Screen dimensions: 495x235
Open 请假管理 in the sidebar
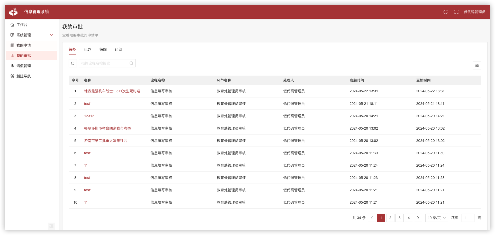(x=24, y=66)
